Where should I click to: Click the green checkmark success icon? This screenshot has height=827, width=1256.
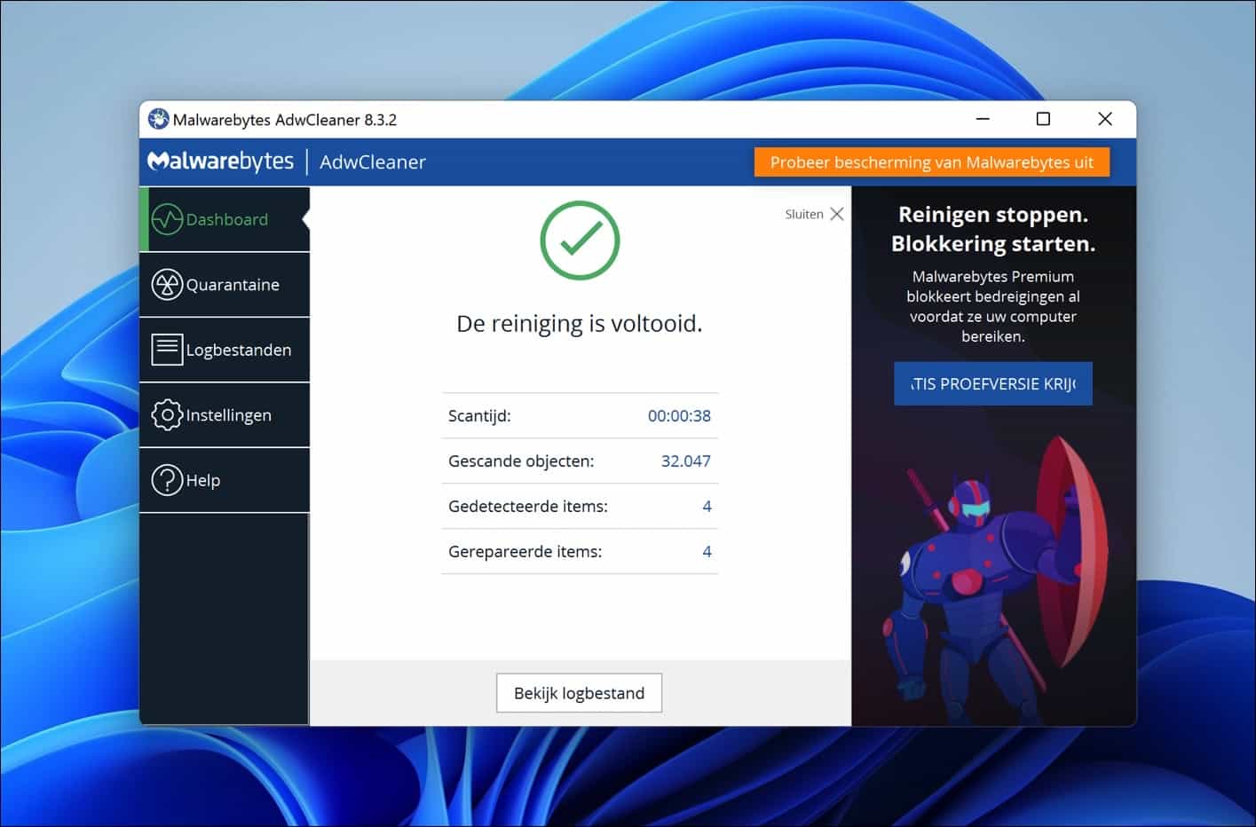coord(580,240)
